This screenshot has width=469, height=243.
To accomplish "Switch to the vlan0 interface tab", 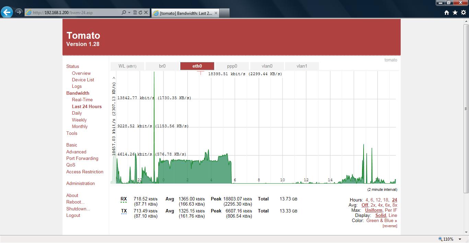I will coord(267,66).
